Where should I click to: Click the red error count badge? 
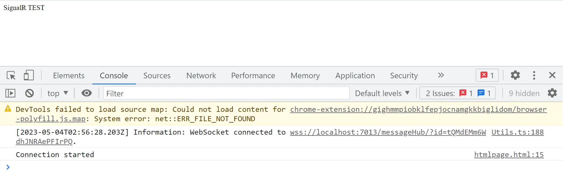(487, 75)
